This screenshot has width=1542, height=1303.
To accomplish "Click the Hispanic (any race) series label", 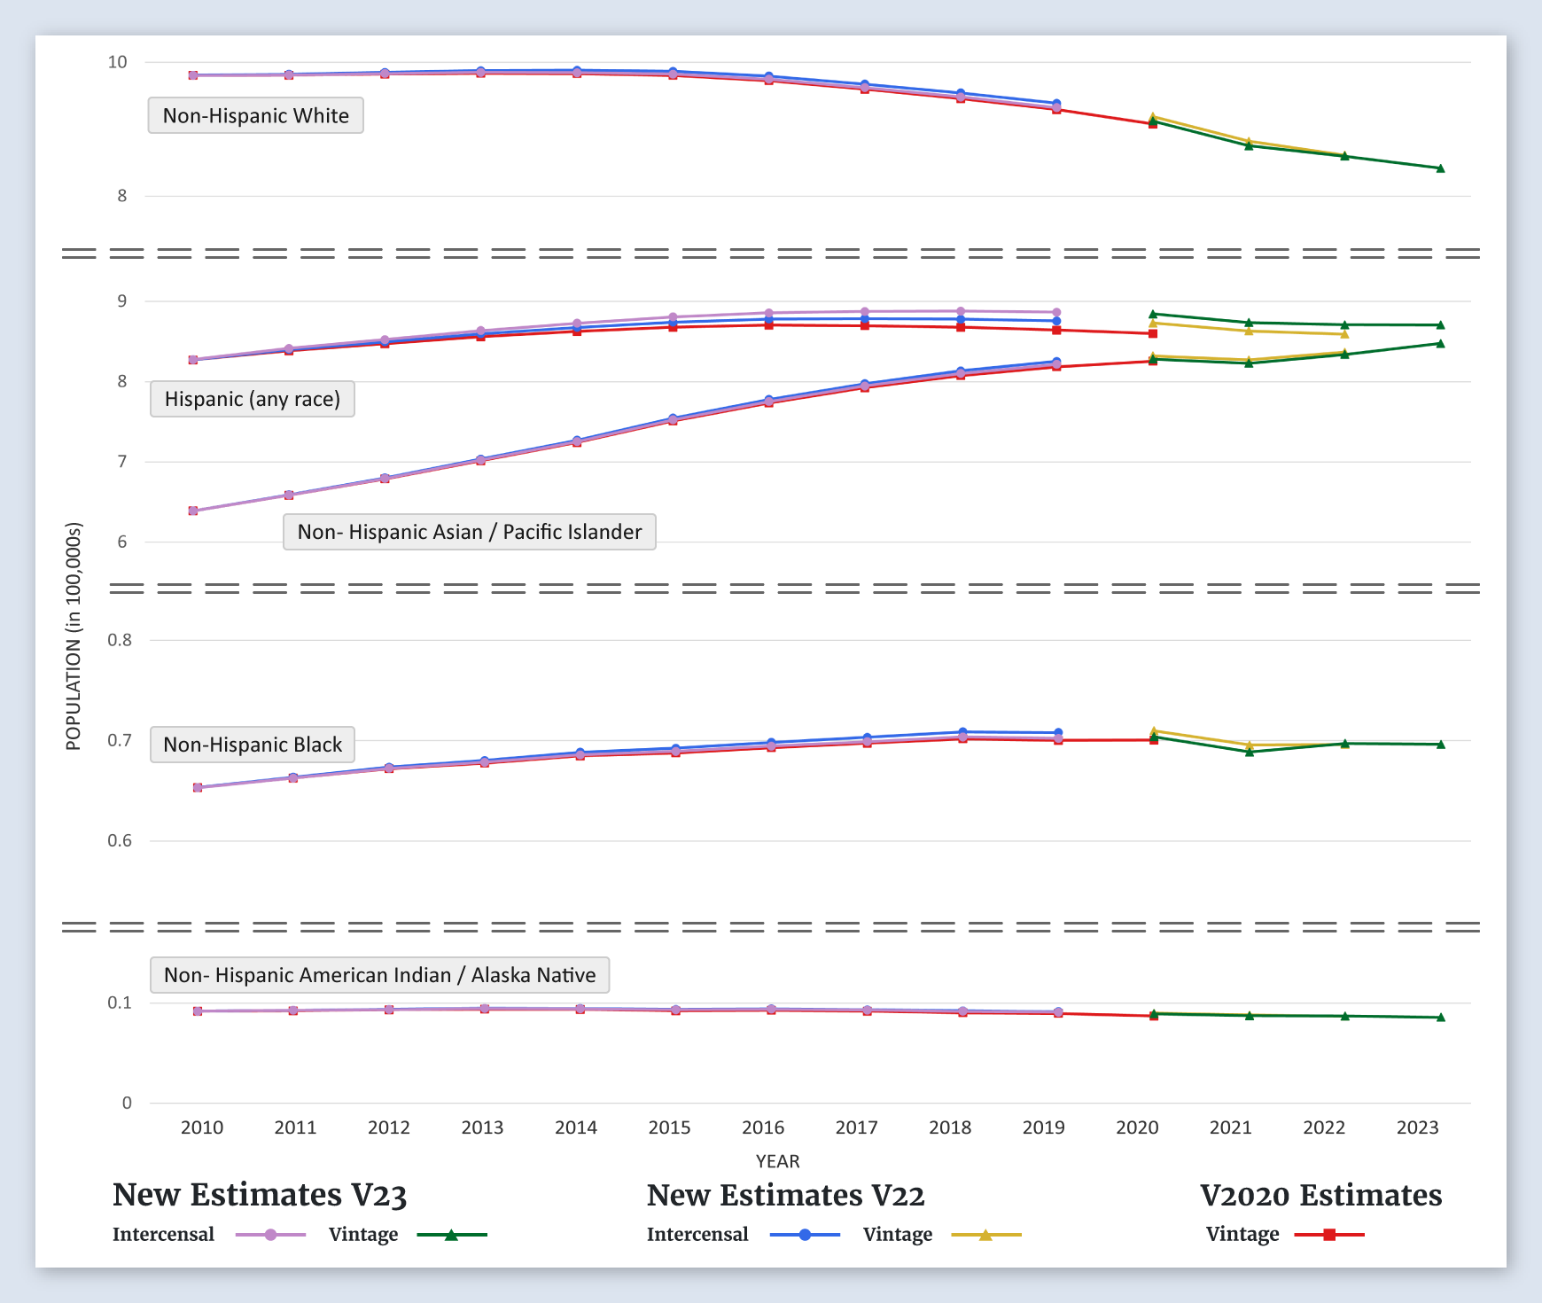I will [253, 400].
